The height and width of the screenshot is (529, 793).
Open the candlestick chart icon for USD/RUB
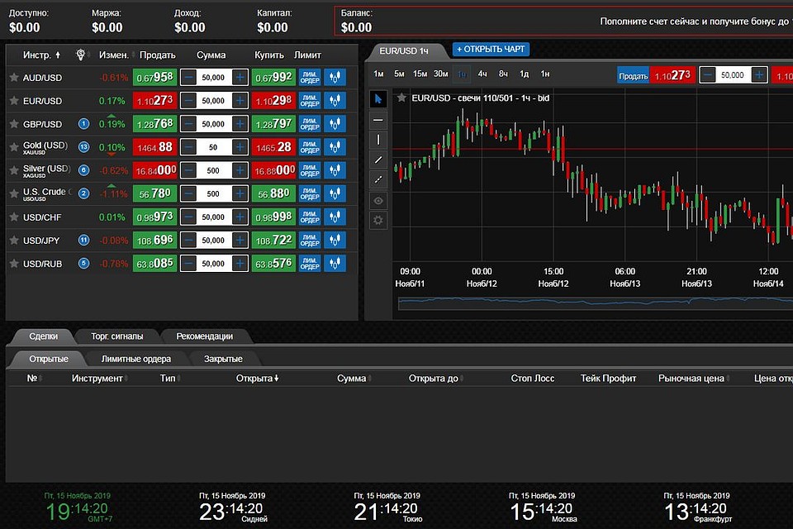click(x=335, y=264)
